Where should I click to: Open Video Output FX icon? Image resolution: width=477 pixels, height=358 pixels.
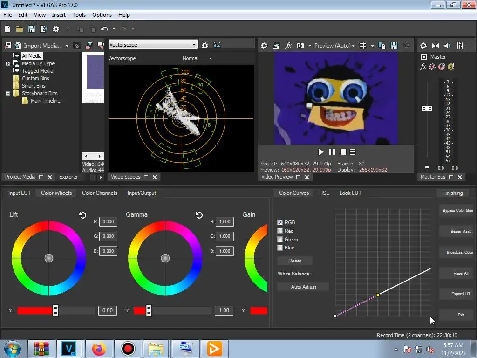(288, 46)
